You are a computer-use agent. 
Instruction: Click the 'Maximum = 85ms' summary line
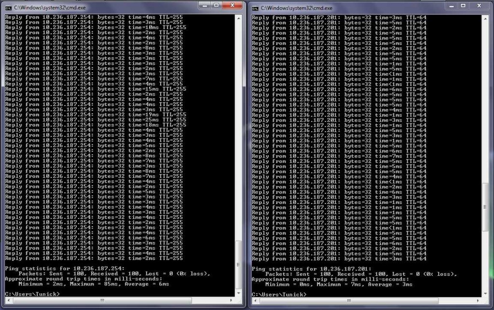[94, 284]
